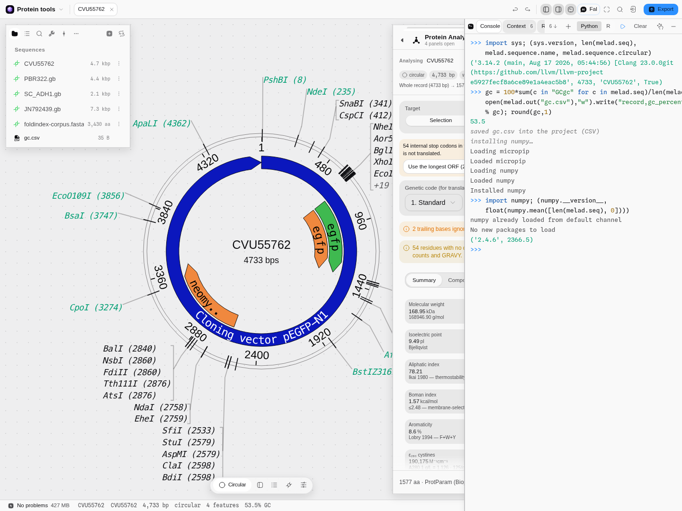Clear the console output

tap(640, 26)
